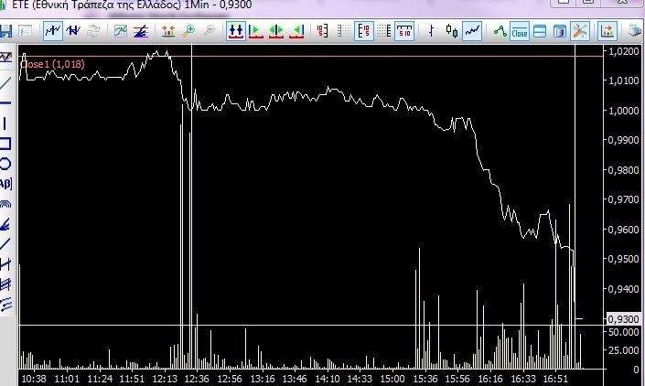645x386 pixels.
Task: Click the red 10-5 scale bracket icon
Action: tap(322, 31)
